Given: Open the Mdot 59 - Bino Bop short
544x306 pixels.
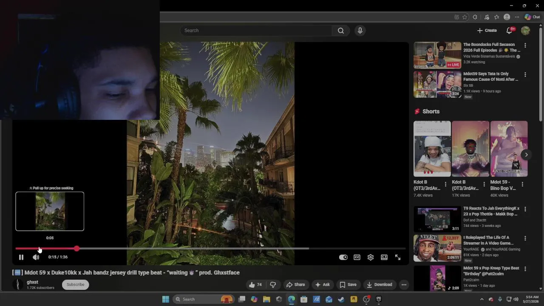Looking at the screenshot, I should [509, 149].
